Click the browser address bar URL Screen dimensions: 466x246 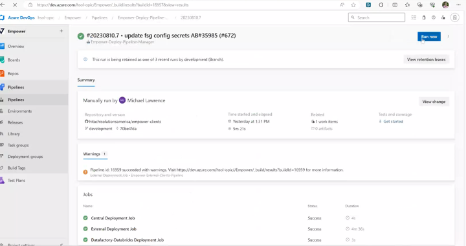coord(113,5)
